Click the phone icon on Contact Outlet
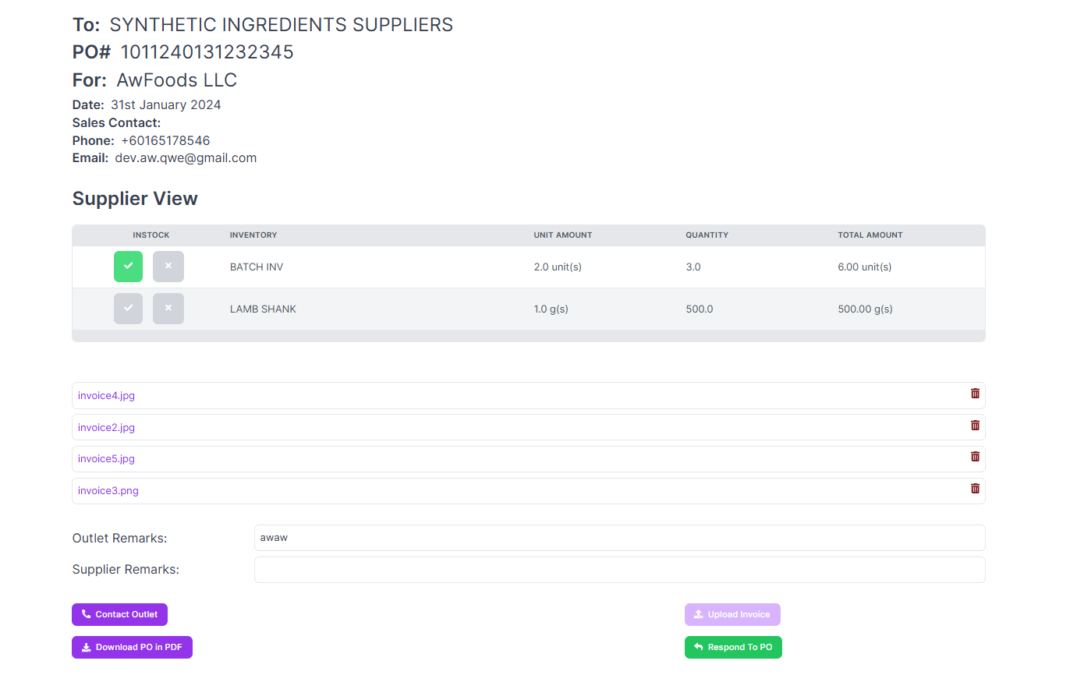Image resolution: width=1077 pixels, height=682 pixels. click(86, 614)
